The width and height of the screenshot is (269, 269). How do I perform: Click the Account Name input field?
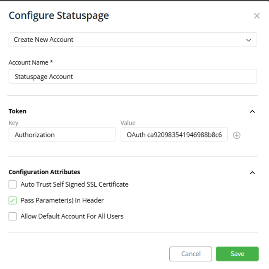[132, 76]
